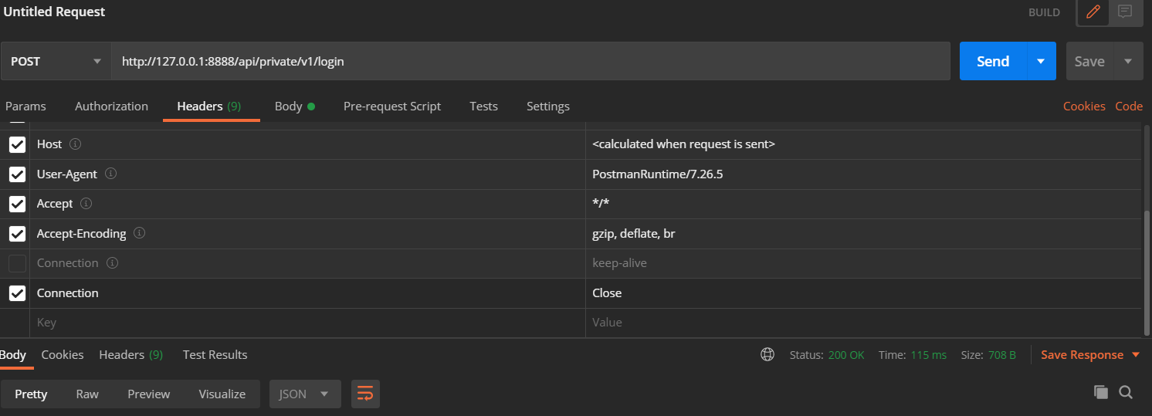Viewport: 1152px width, 416px height.
Task: Enable the disabled keep-alive Connection checkbox
Action: pyautogui.click(x=17, y=263)
